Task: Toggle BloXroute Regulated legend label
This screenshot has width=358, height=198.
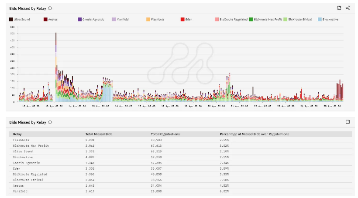Action: pos(234,19)
